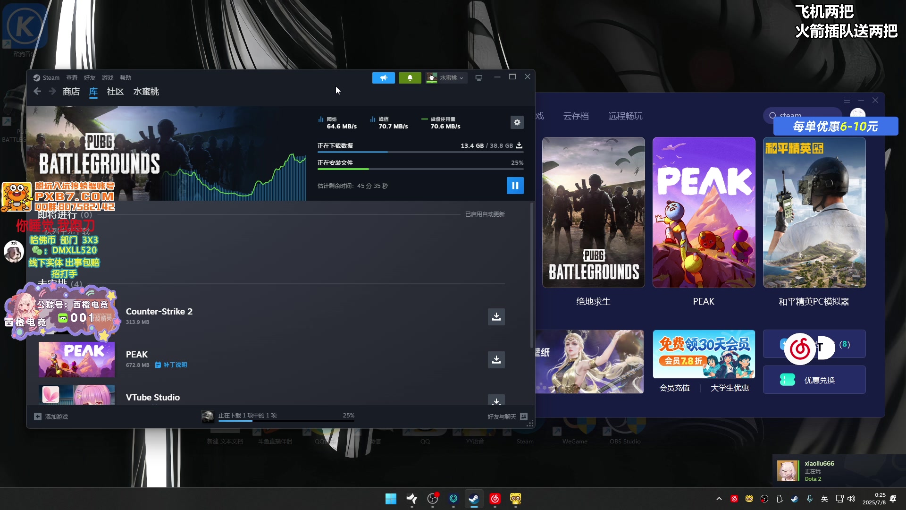906x510 pixels.
Task: Go forward with Steam forward arrow
Action: click(x=52, y=91)
